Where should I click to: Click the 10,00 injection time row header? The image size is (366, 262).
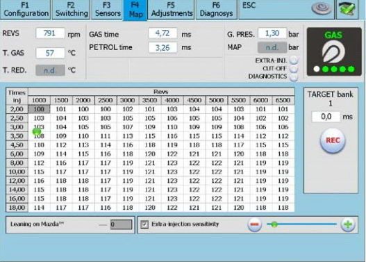tap(17, 172)
